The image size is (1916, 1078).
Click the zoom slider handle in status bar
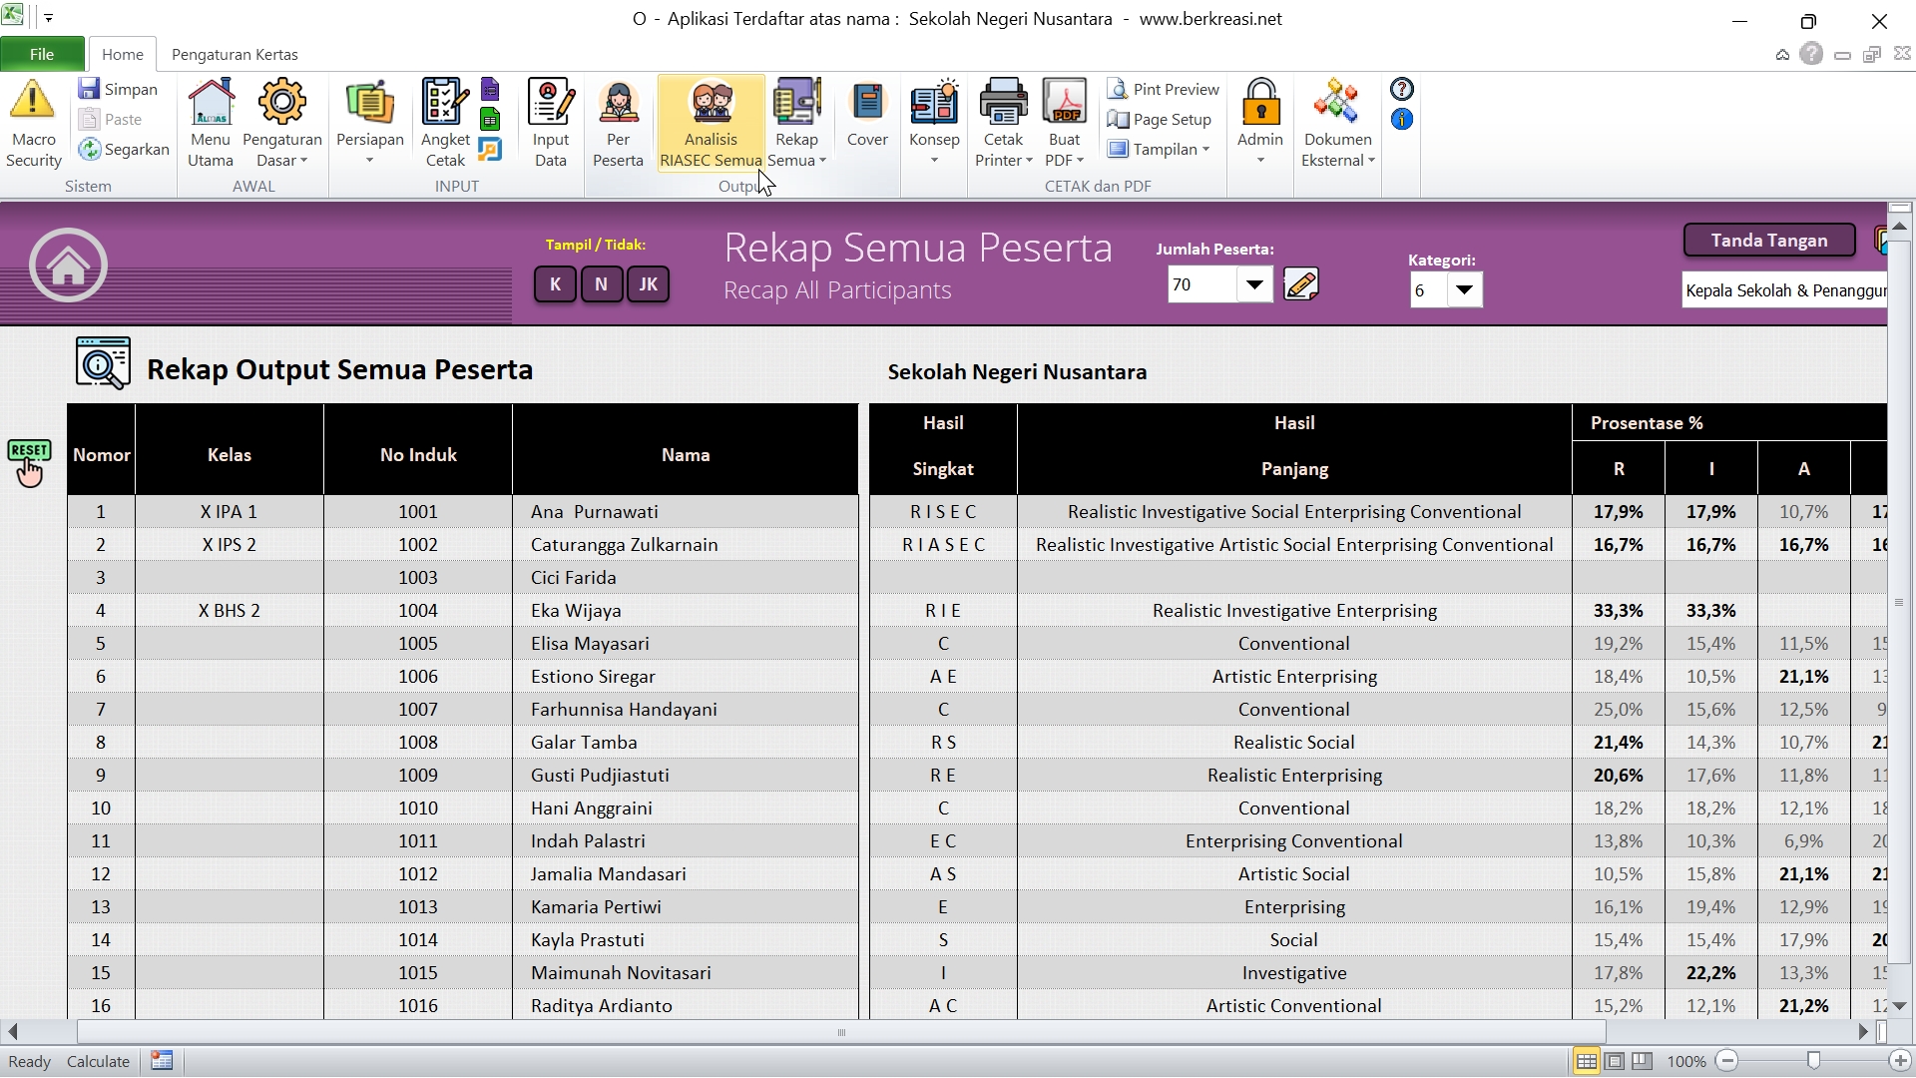[x=1813, y=1061]
